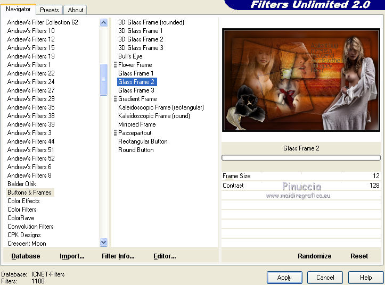The width and height of the screenshot is (385, 285).
Task: Open the Presets tab
Action: [50, 10]
